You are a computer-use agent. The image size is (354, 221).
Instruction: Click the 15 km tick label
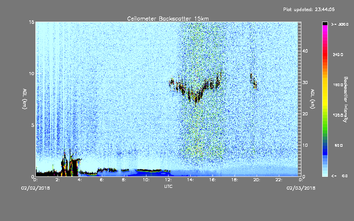click(31, 22)
